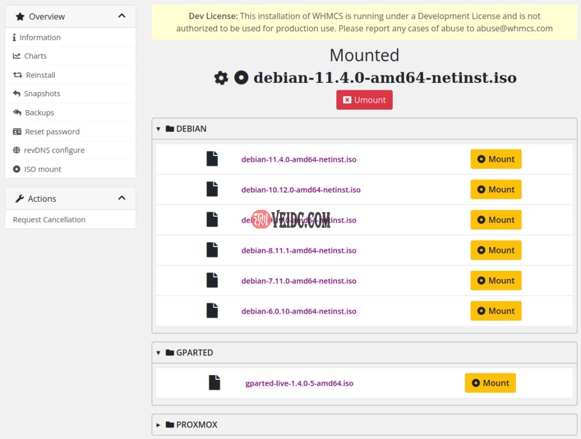The image size is (581, 439).
Task: Click the Dev License notice banner
Action: click(x=364, y=22)
